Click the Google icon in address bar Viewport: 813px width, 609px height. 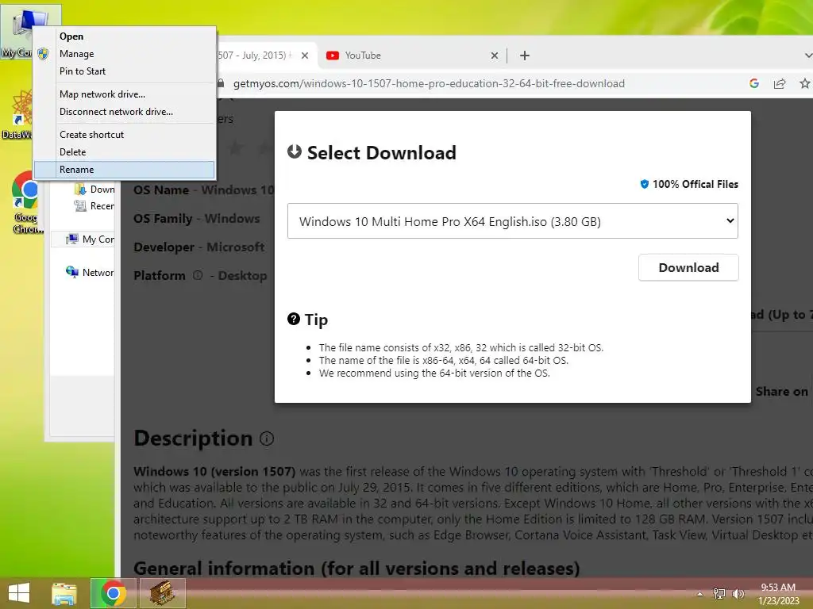tap(754, 83)
